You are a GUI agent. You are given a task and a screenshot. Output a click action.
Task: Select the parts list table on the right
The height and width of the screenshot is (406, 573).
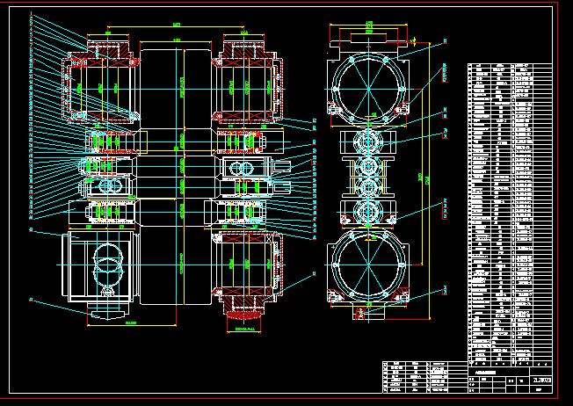click(x=511, y=211)
